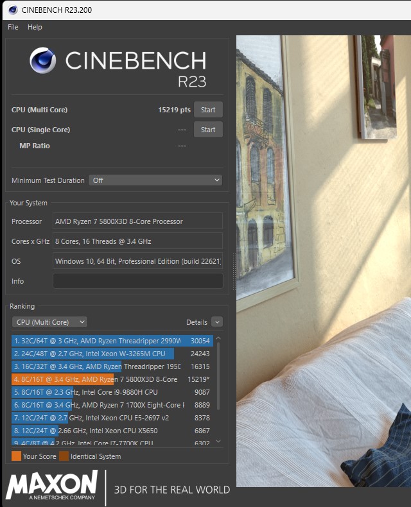Click the Cinebench app icon in title bar
Viewport: 411px width, 507px height.
click(x=13, y=10)
